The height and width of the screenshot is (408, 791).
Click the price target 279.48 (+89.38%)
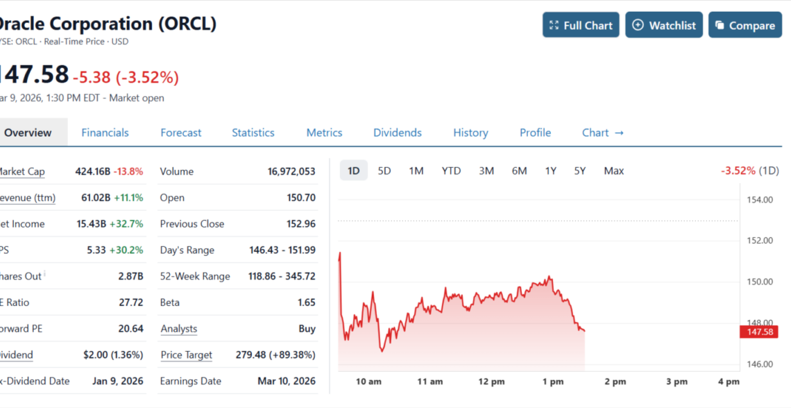coord(275,355)
